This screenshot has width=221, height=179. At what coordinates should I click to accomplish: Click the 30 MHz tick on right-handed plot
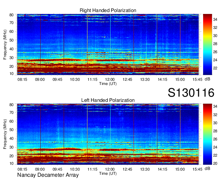tap(11, 58)
